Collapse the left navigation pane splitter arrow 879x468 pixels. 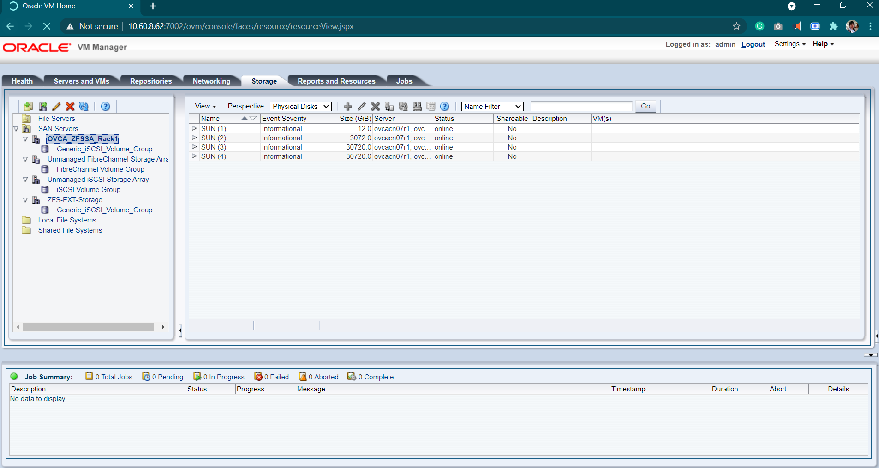click(x=180, y=330)
